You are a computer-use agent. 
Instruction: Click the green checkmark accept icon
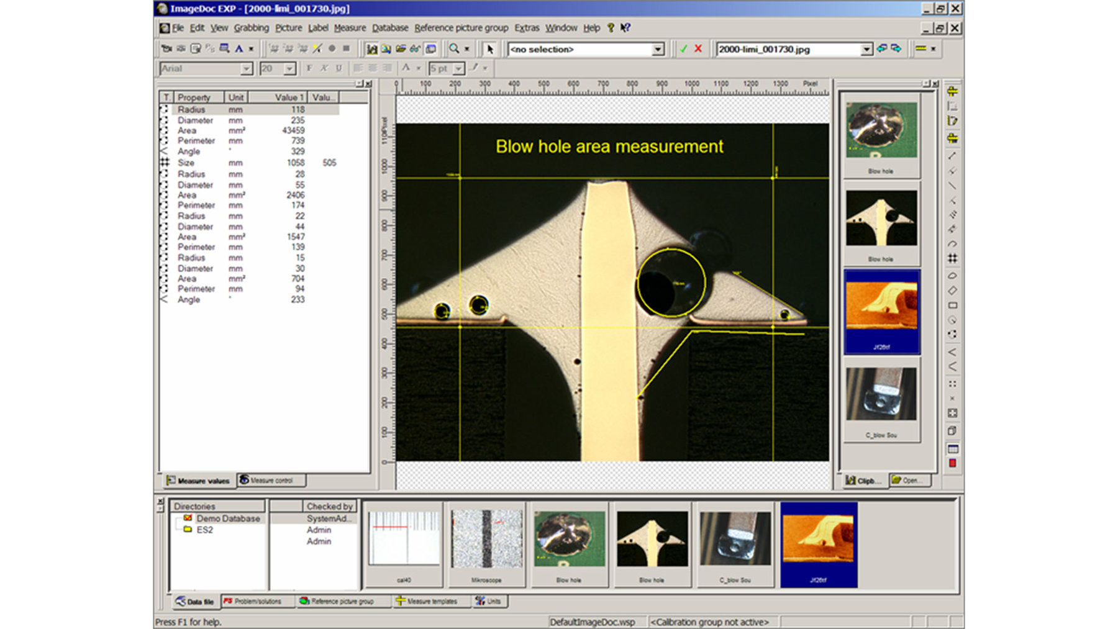pos(683,49)
